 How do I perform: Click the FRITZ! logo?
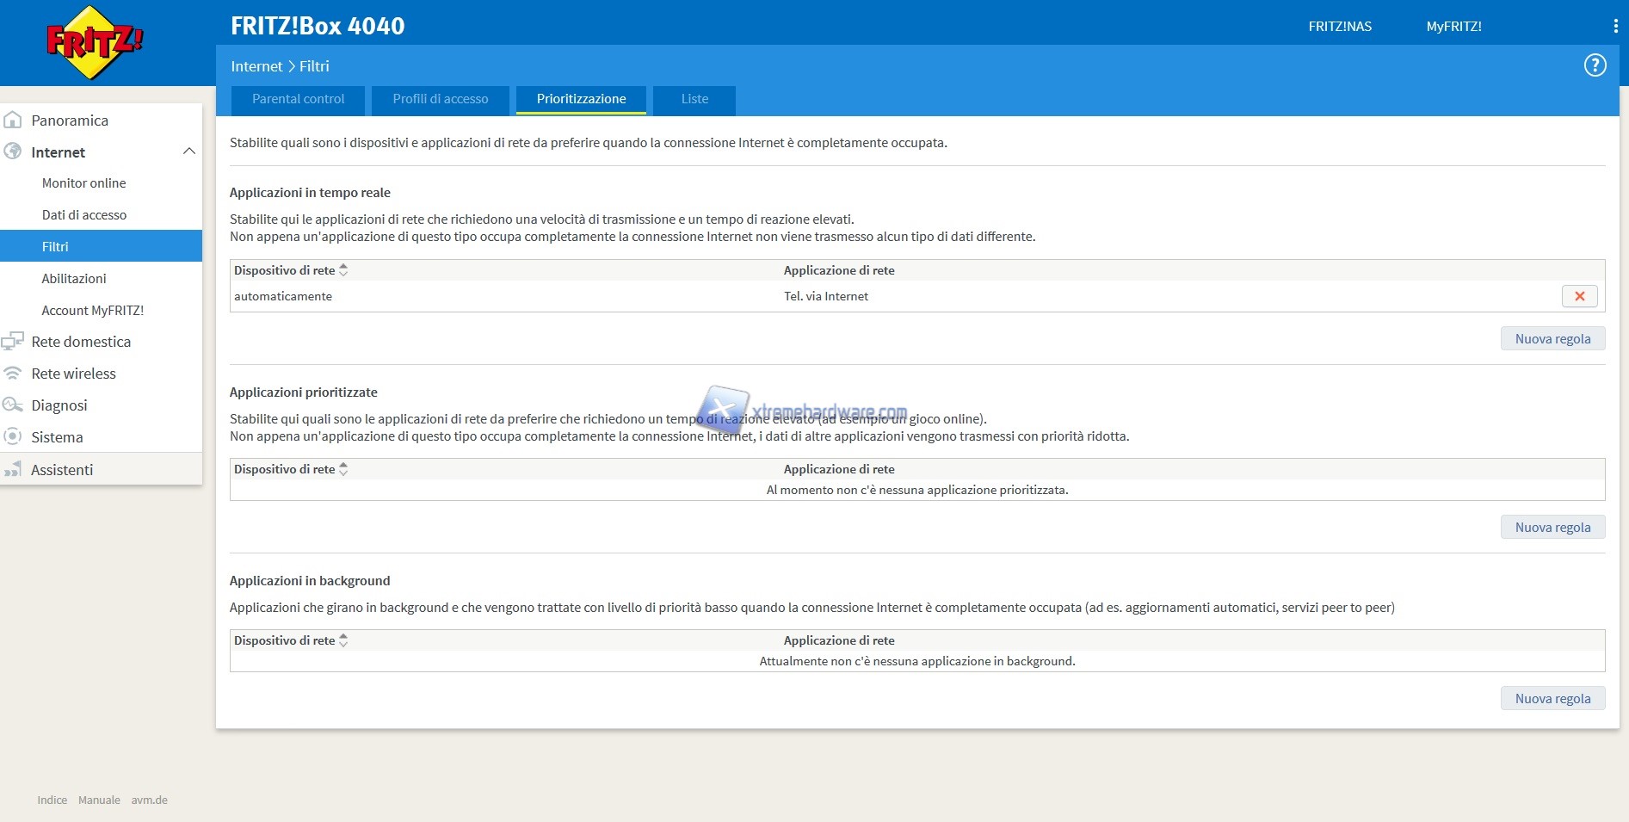click(94, 42)
